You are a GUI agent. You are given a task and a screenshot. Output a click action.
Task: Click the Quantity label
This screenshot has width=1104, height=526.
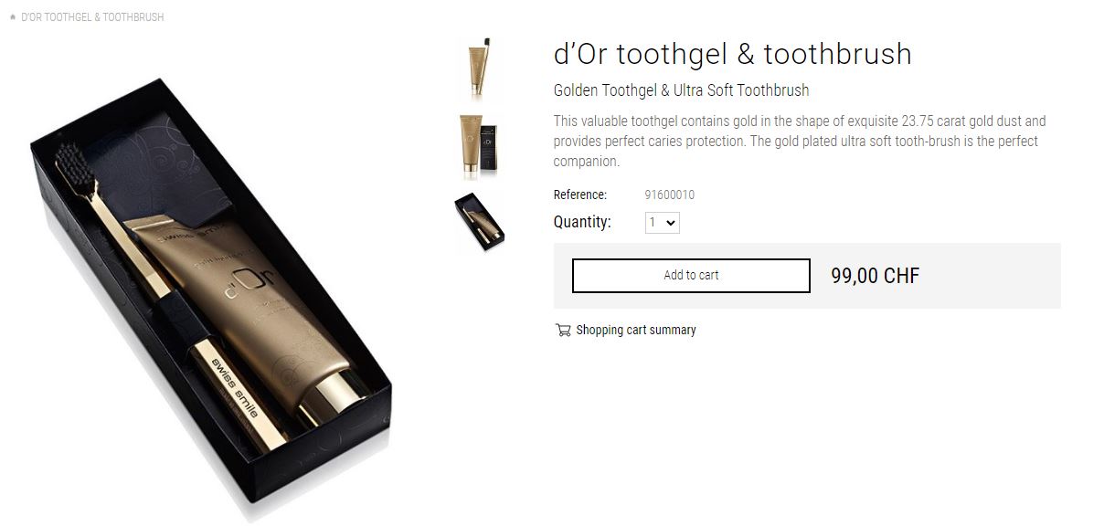coord(582,222)
